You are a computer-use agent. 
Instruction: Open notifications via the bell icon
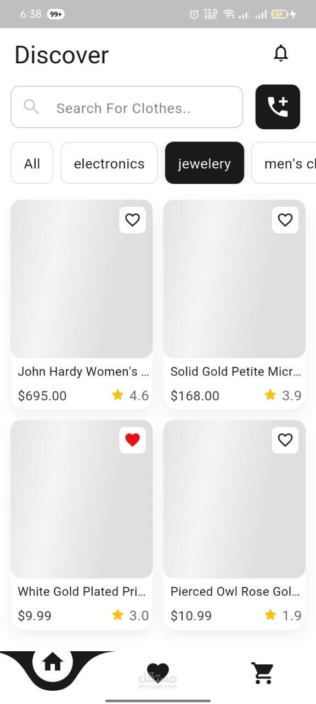281,53
